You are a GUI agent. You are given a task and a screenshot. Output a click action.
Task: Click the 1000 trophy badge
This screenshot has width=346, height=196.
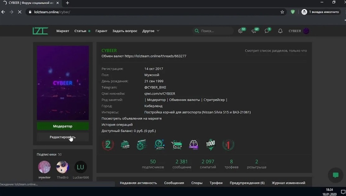210,145
